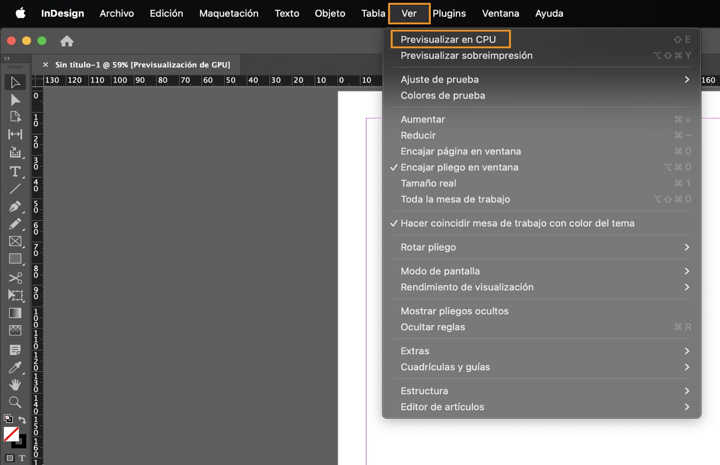The height and width of the screenshot is (465, 720).
Task: Select the Gradient Swatch tool
Action: (15, 312)
